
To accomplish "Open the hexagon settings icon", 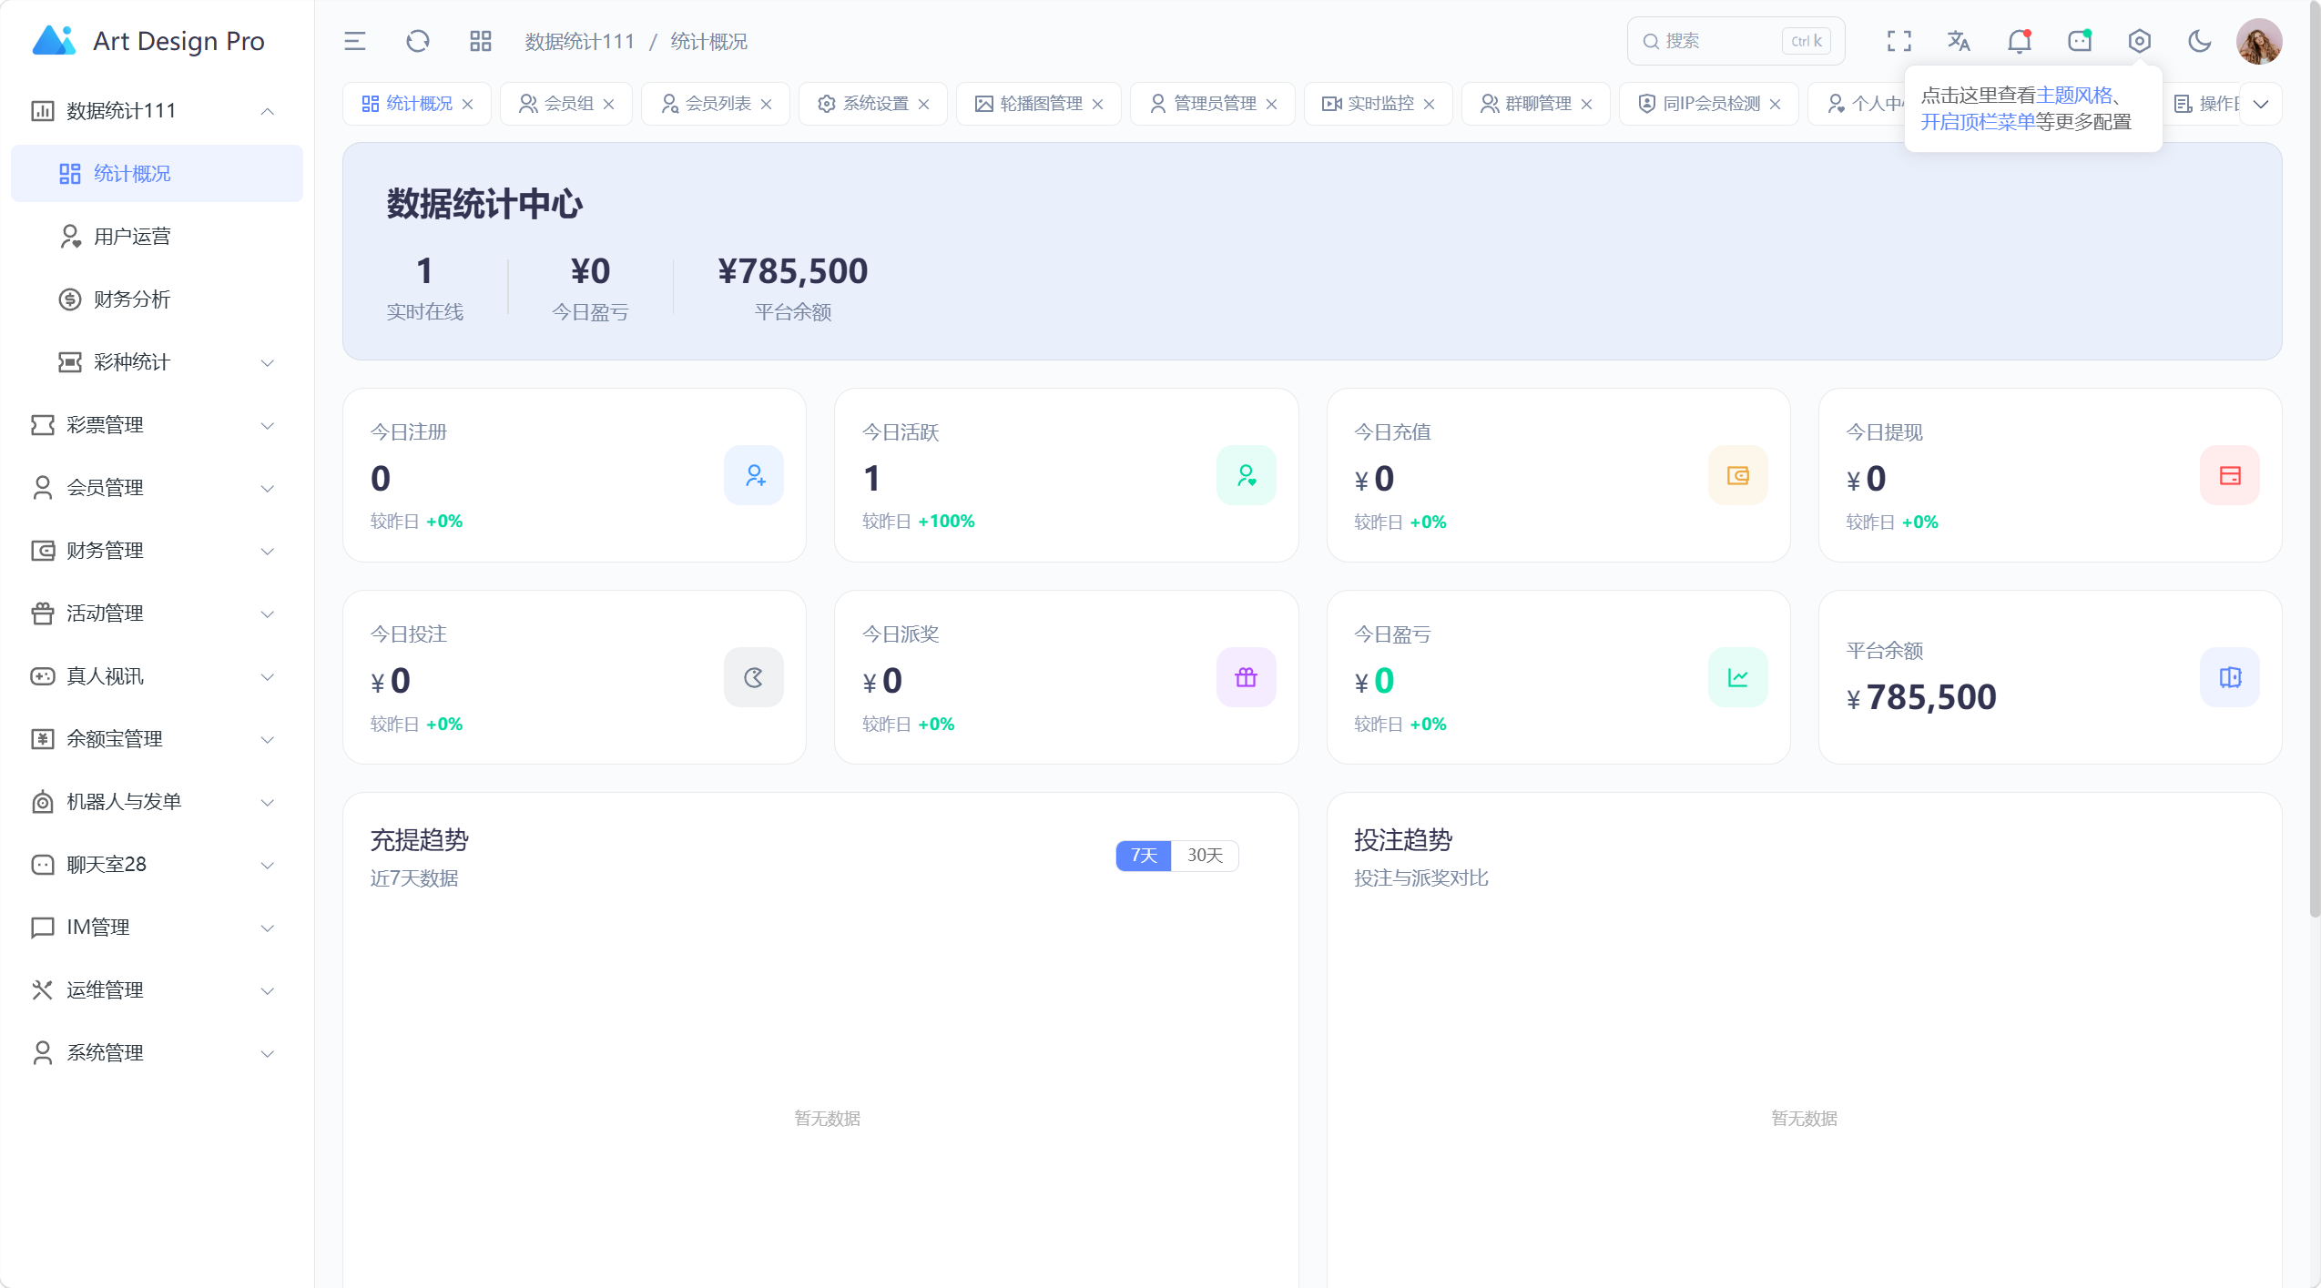I will coord(2140,41).
